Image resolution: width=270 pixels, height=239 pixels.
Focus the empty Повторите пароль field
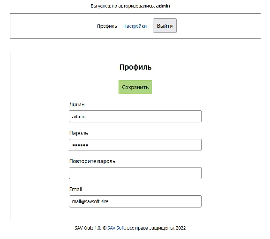coord(135,173)
